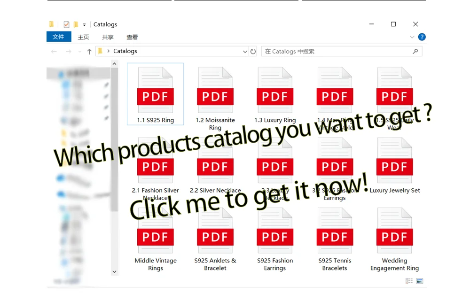Click the breadcrumb chevron before Catalogs
The width and height of the screenshot is (470, 293).
108,51
